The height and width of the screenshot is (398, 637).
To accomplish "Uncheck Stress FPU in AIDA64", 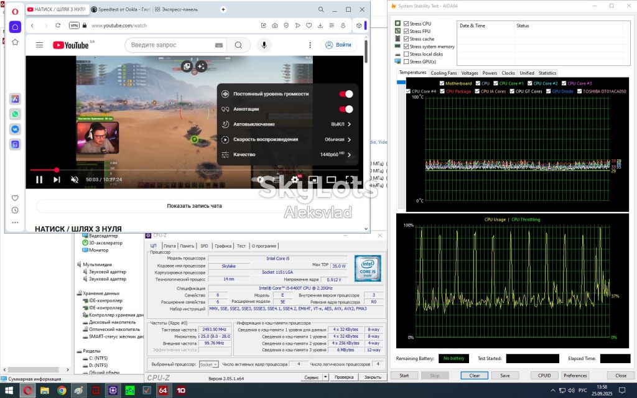I will click(x=406, y=31).
